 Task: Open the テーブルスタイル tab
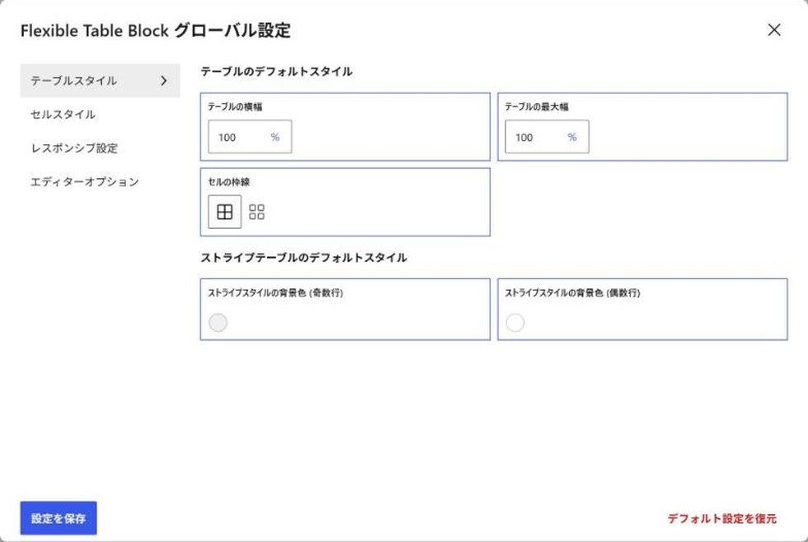tap(100, 81)
